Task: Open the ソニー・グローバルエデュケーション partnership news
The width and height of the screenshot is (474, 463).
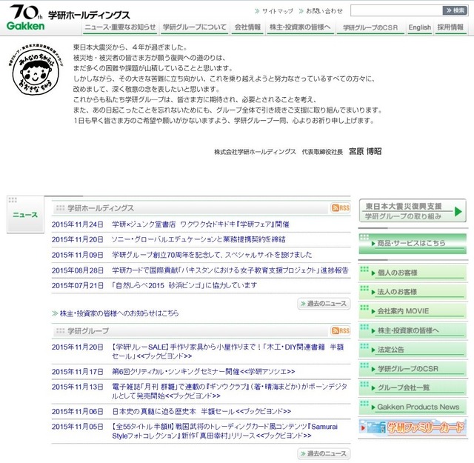Action: 198,239
